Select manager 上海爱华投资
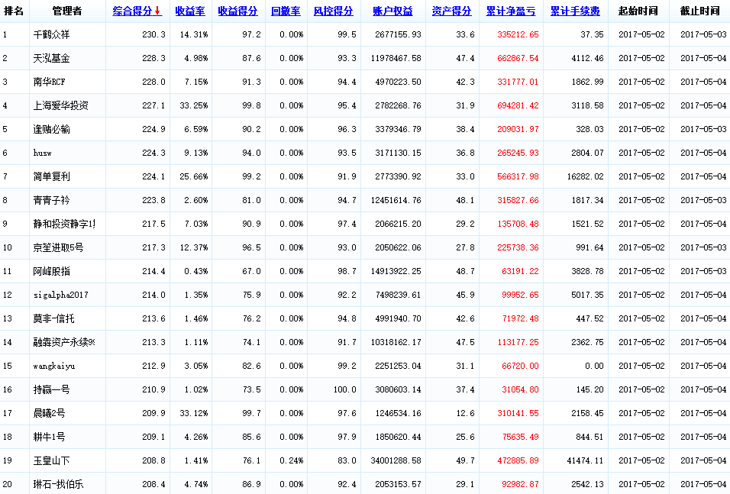This screenshot has height=494, width=730. click(60, 105)
